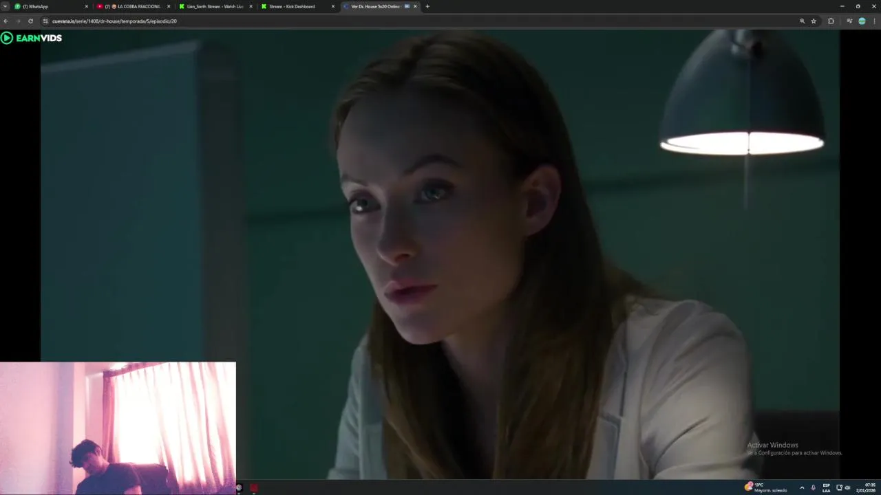This screenshot has height=495, width=881.
Task: Open the volume speaker tray icon
Action: pos(847,487)
